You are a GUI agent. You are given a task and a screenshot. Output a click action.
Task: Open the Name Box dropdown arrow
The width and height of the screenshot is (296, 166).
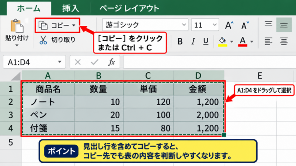60,62
